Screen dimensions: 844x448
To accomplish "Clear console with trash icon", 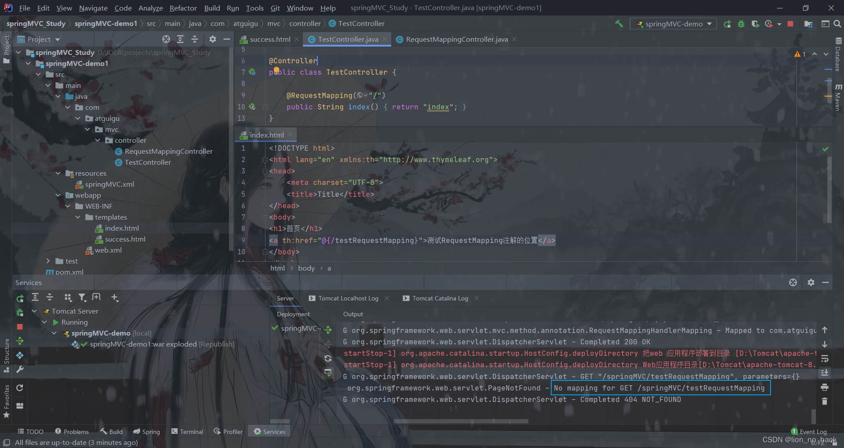I will [825, 401].
